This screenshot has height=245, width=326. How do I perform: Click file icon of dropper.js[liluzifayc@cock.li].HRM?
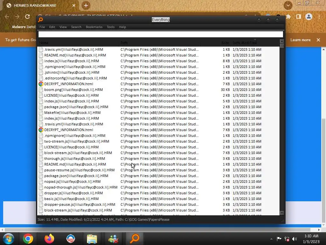pos(41,193)
